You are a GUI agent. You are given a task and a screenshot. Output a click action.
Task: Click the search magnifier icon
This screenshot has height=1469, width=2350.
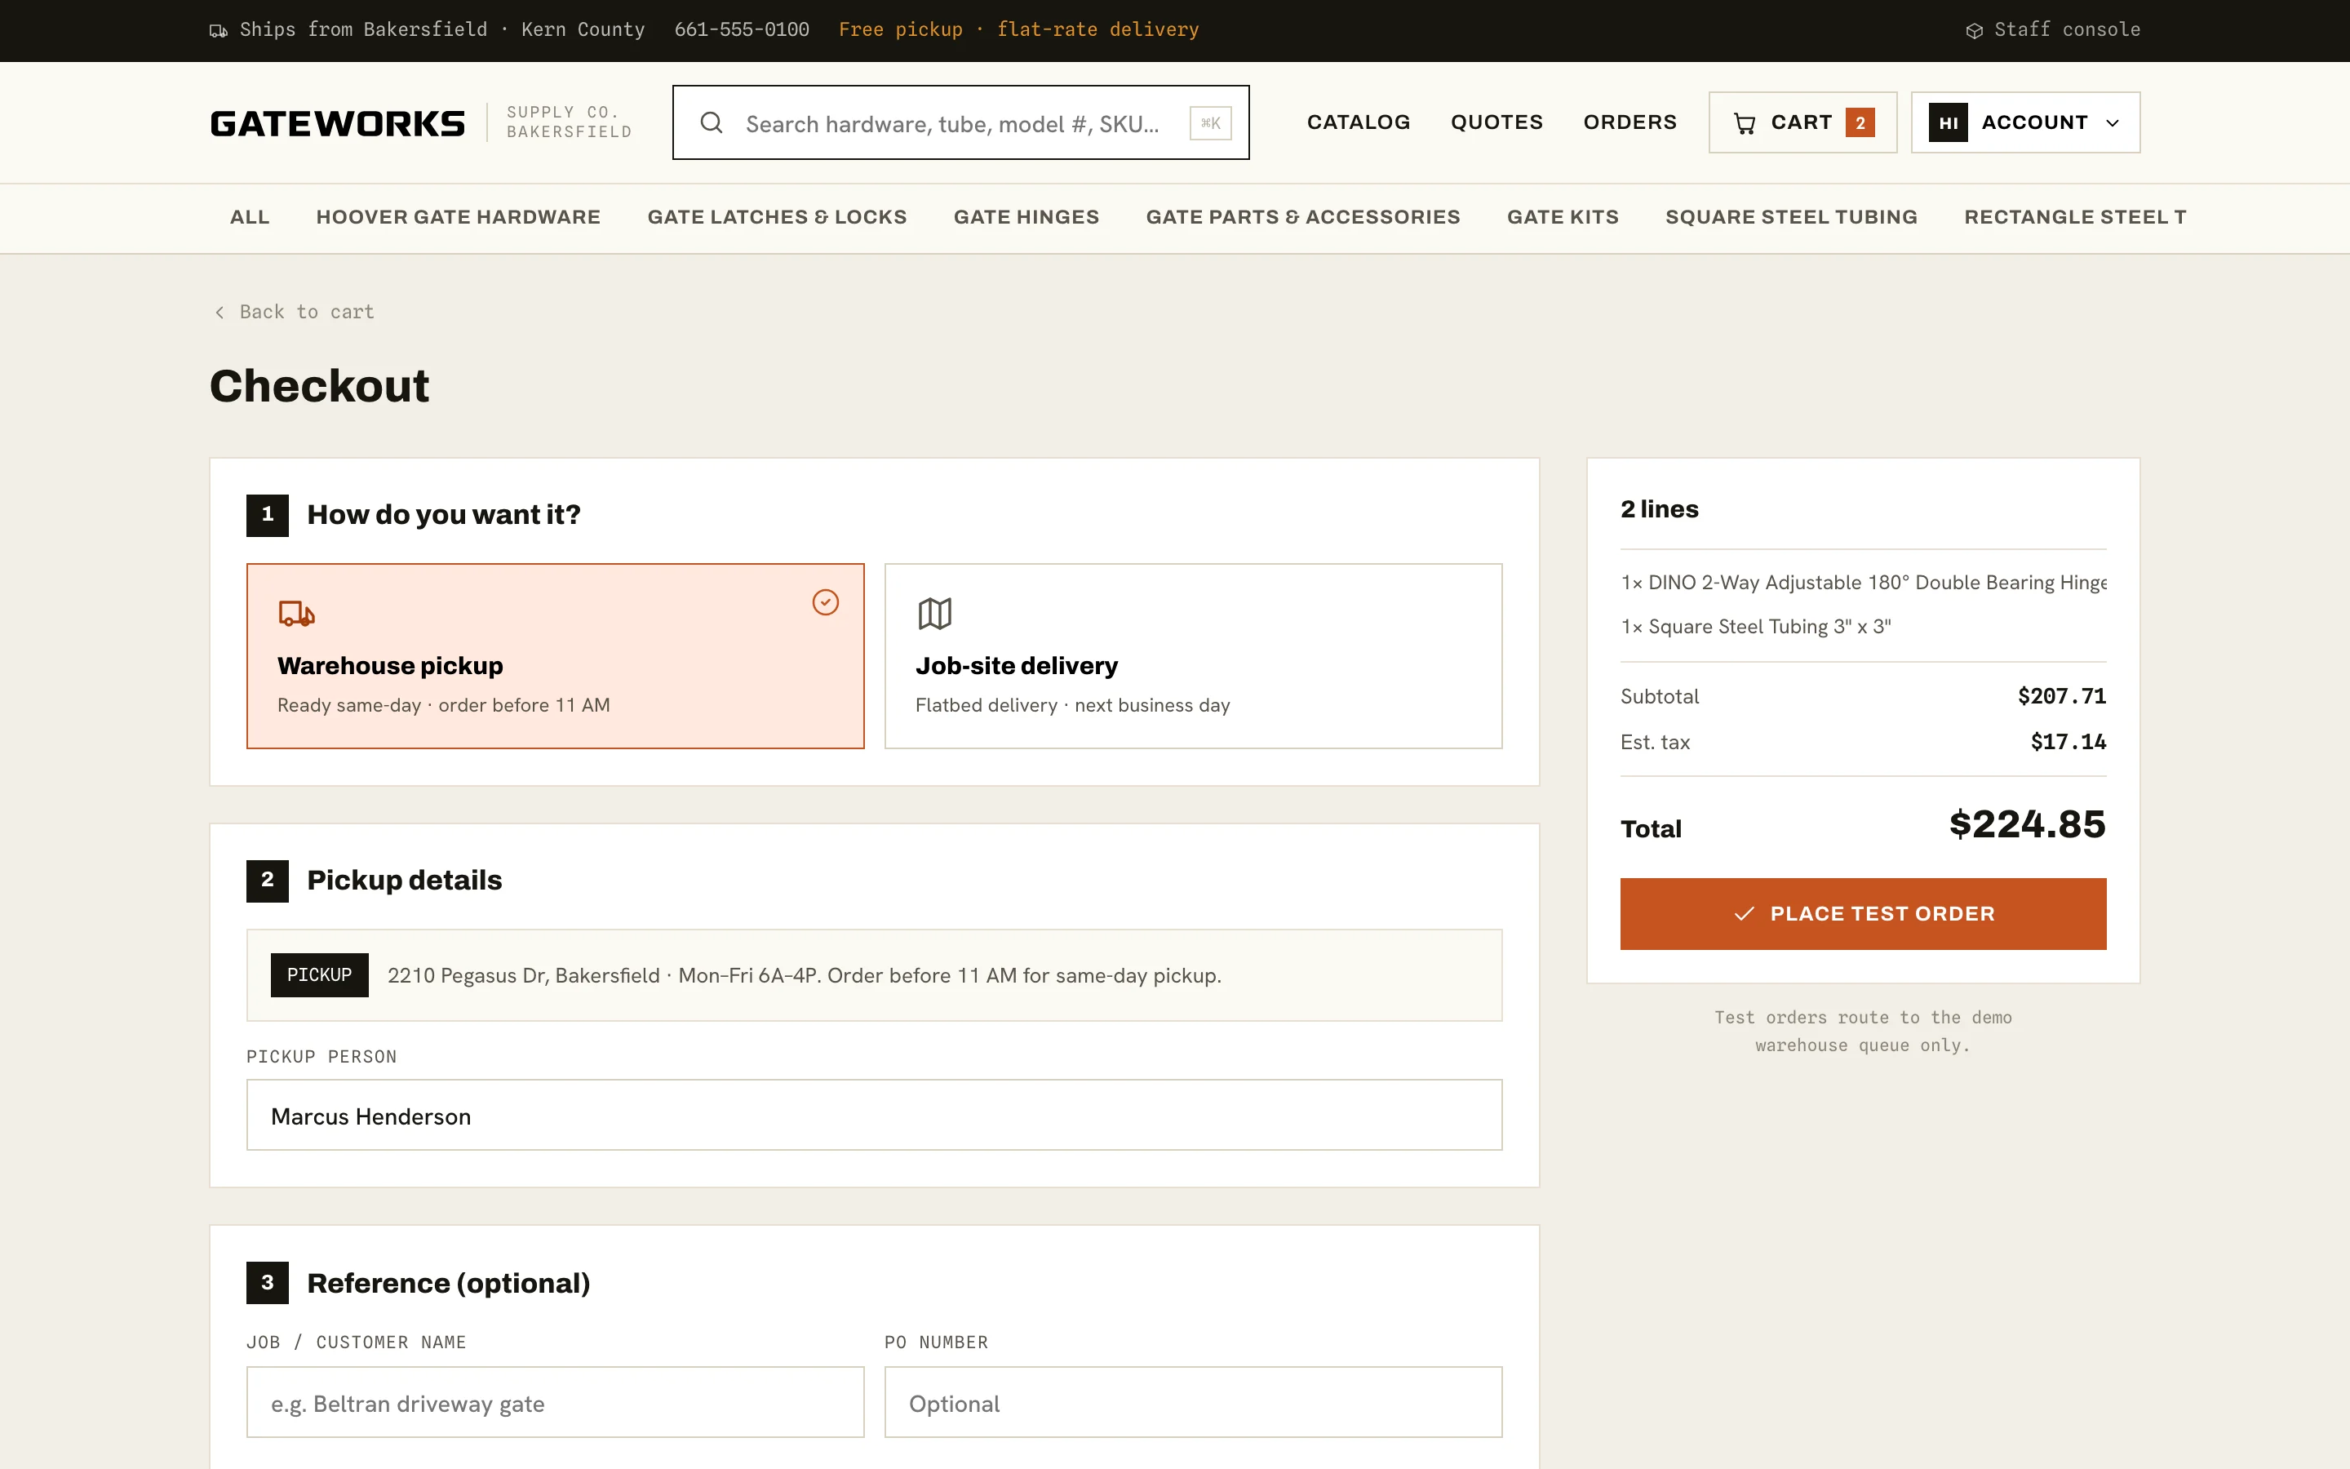pyautogui.click(x=712, y=122)
